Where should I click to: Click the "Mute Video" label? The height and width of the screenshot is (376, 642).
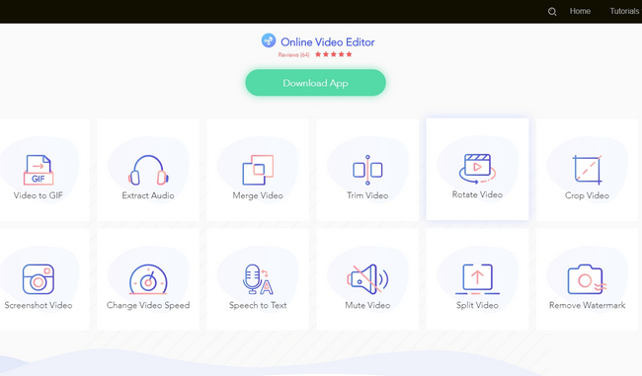click(367, 305)
